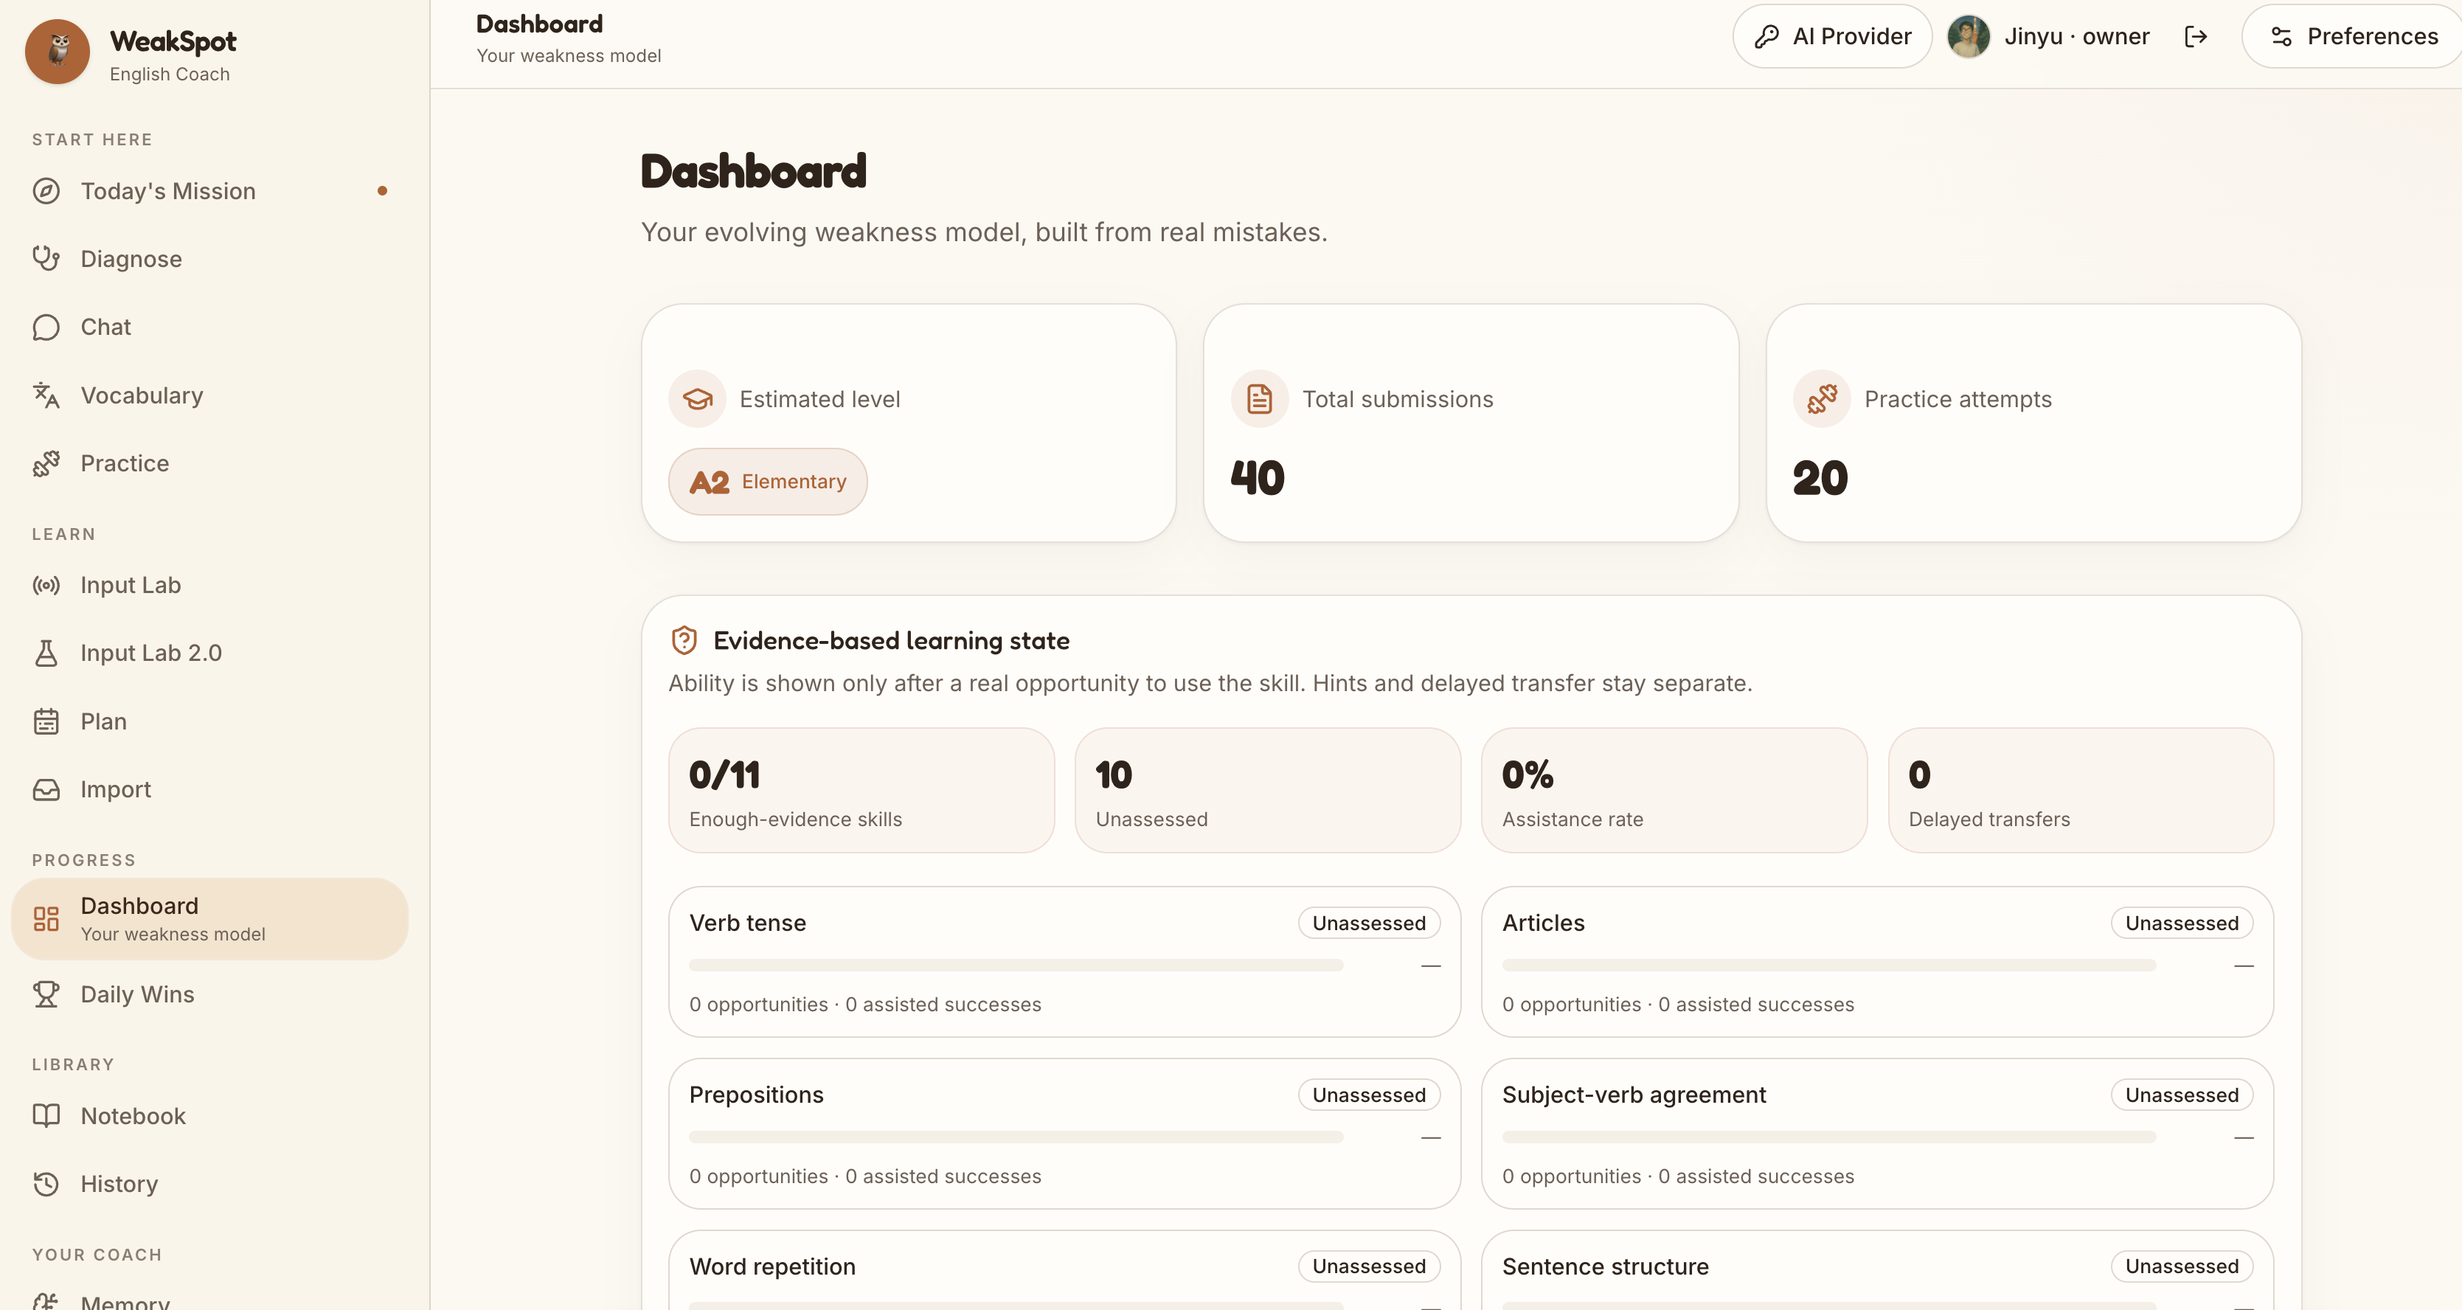Click the A2 Elementary level badge
This screenshot has width=2462, height=1310.
click(x=768, y=482)
